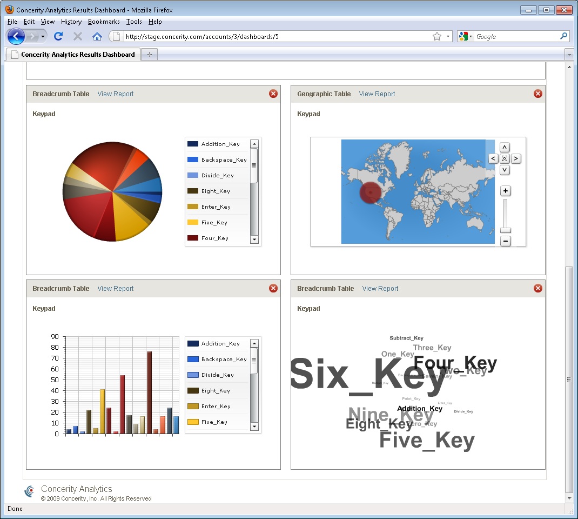Go back with the Firefox back arrow

[16, 37]
